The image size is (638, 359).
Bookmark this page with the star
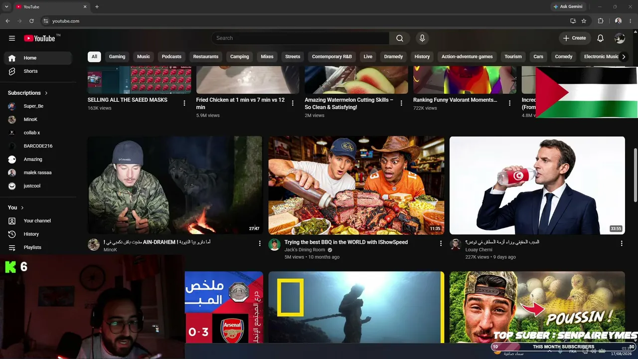point(584,21)
